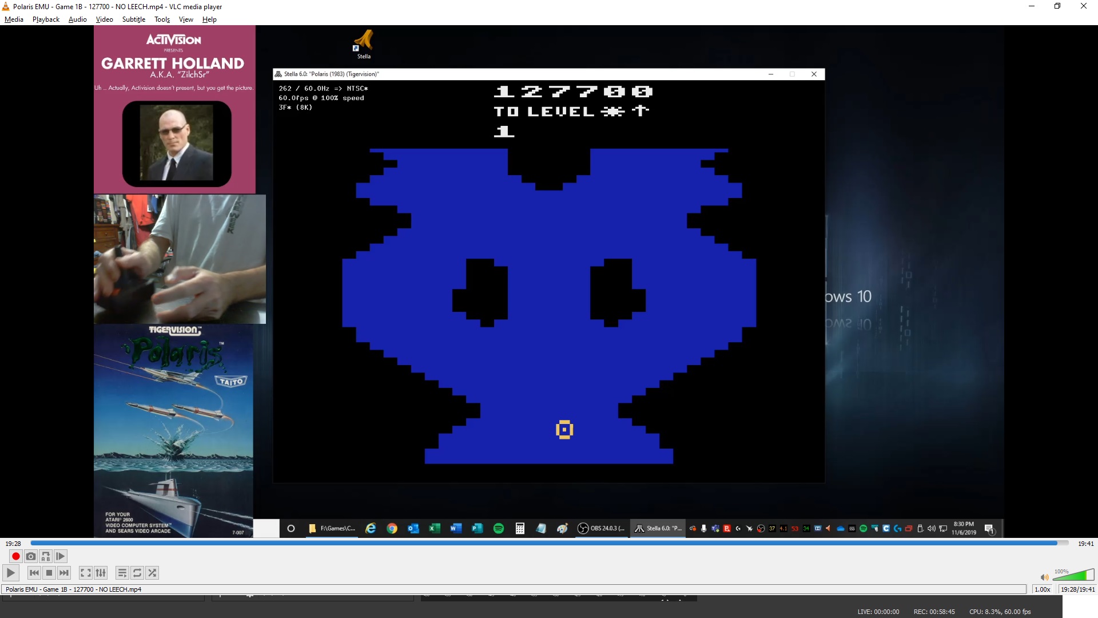Click the Word taskbar icon
This screenshot has width=1098, height=618.
pyautogui.click(x=456, y=528)
